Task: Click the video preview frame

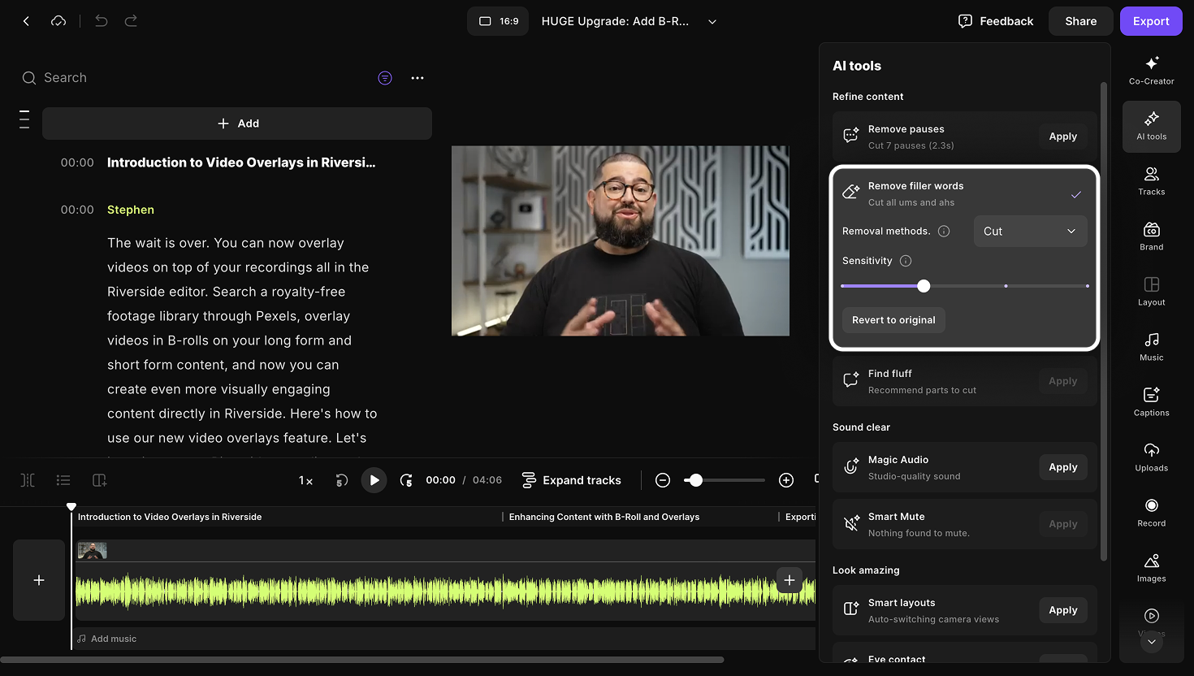Action: [x=621, y=241]
